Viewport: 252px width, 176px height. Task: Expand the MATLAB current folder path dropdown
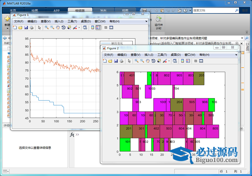[242, 38]
